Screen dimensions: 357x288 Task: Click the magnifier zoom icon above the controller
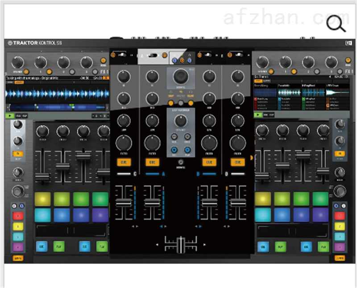click(336, 24)
